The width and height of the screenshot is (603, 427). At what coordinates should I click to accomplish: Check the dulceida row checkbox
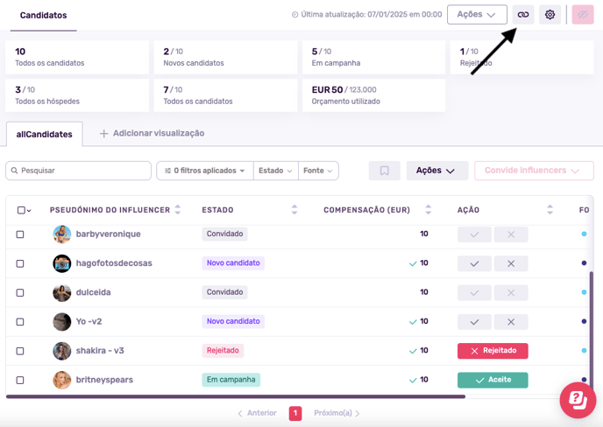20,293
